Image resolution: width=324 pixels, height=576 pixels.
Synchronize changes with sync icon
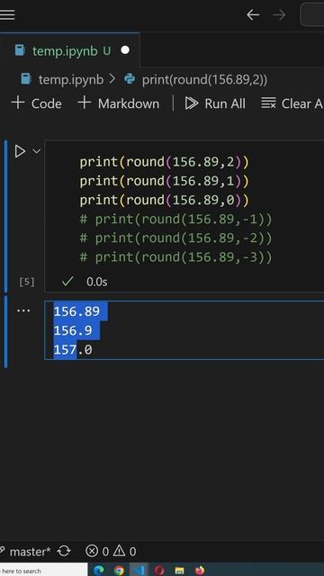pyautogui.click(x=64, y=552)
